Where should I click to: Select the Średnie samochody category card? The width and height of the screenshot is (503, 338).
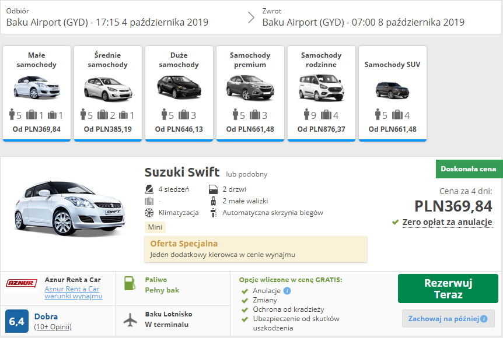point(108,93)
